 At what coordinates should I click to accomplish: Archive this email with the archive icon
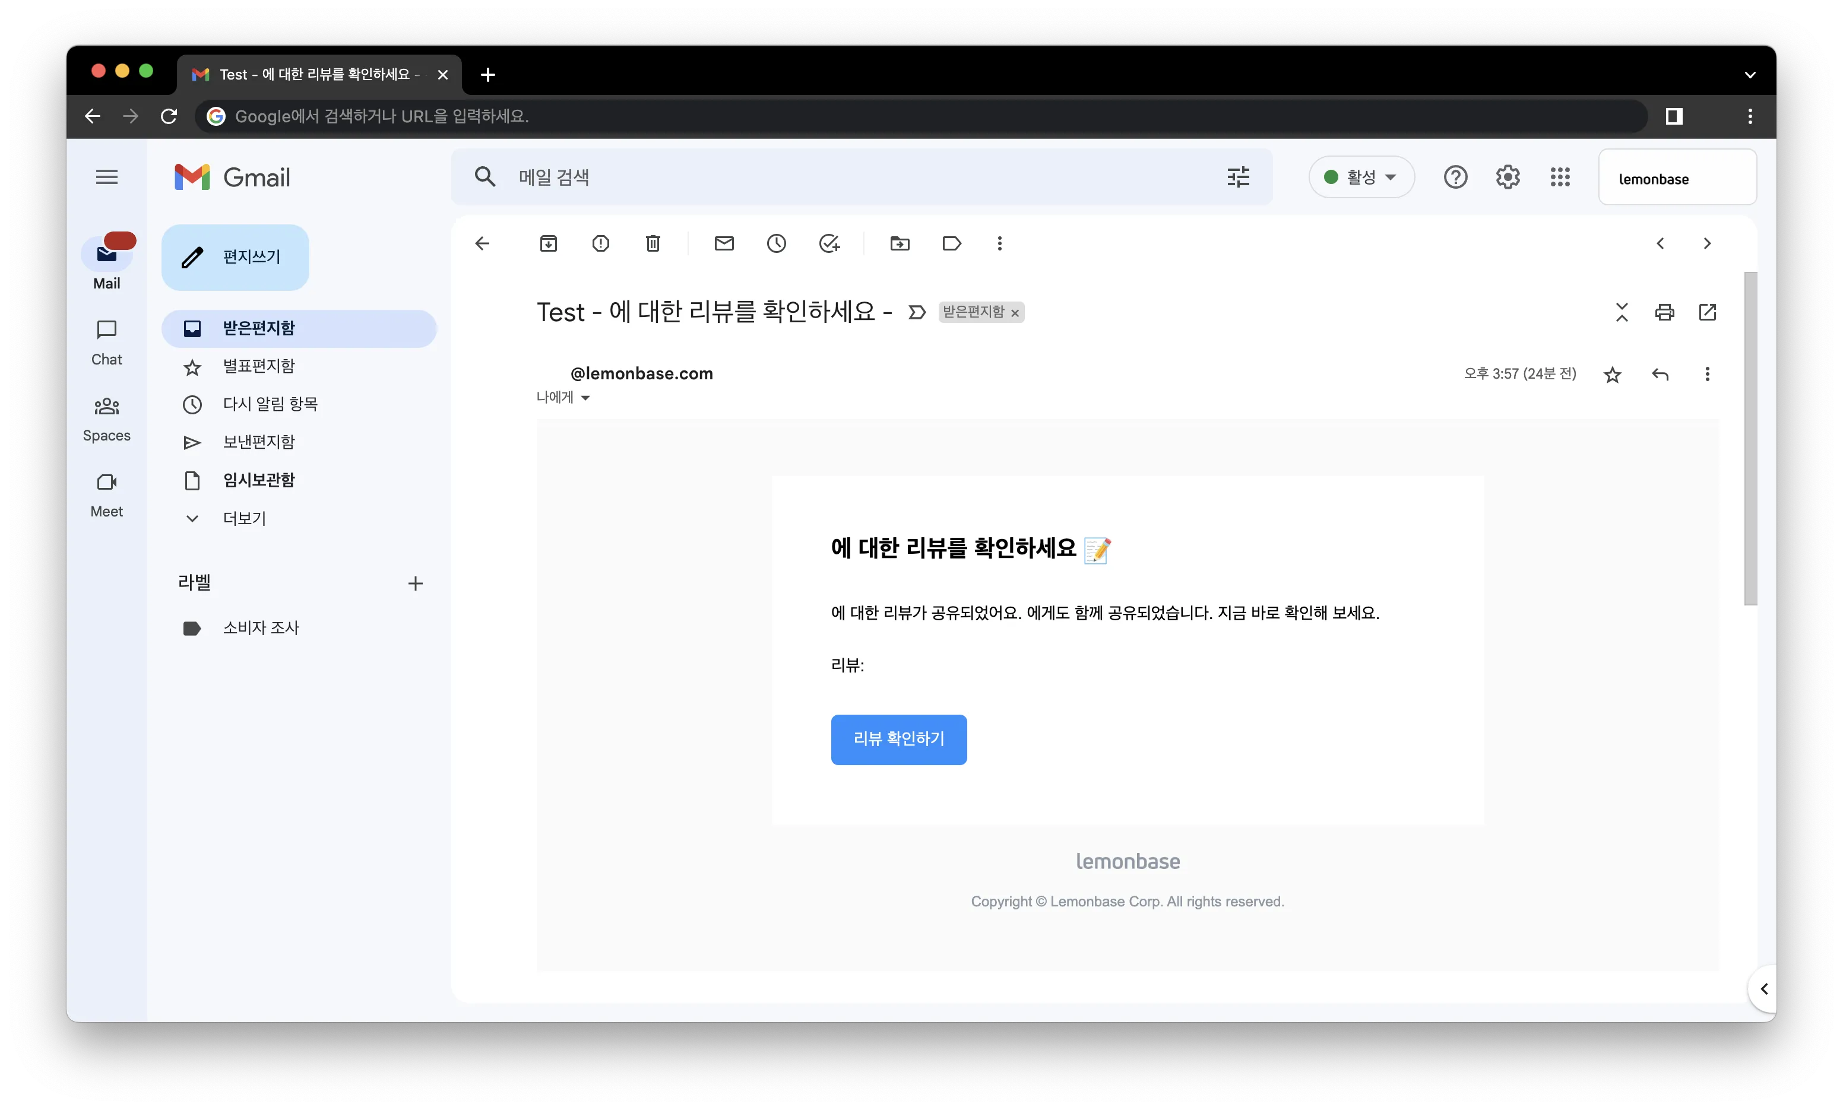coord(548,243)
